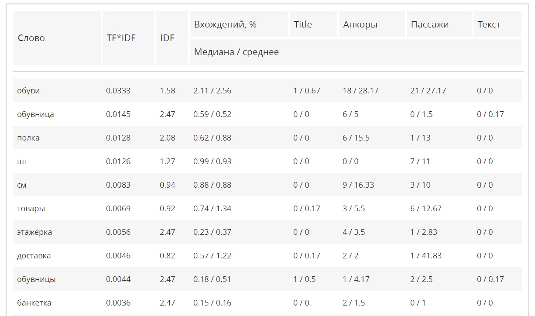Click the Медиана / среднее subheader
The image size is (535, 316).
[x=236, y=52]
